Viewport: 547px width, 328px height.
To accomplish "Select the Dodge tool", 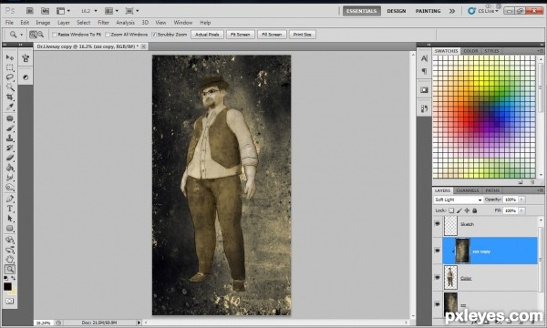I will 10,188.
